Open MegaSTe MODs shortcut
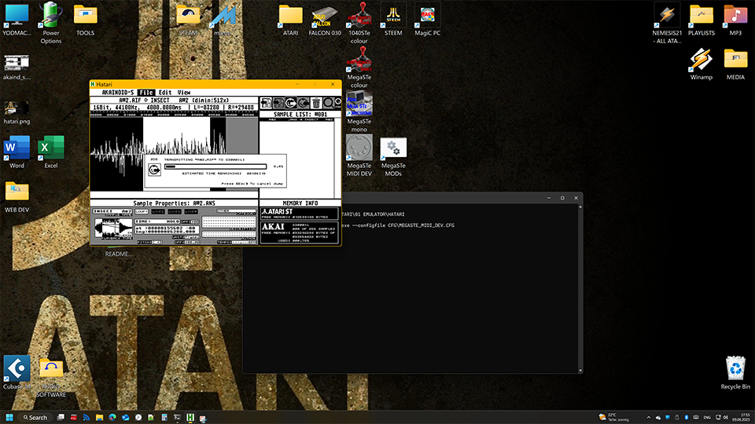Viewport: 755px width, 424px height. (x=393, y=155)
